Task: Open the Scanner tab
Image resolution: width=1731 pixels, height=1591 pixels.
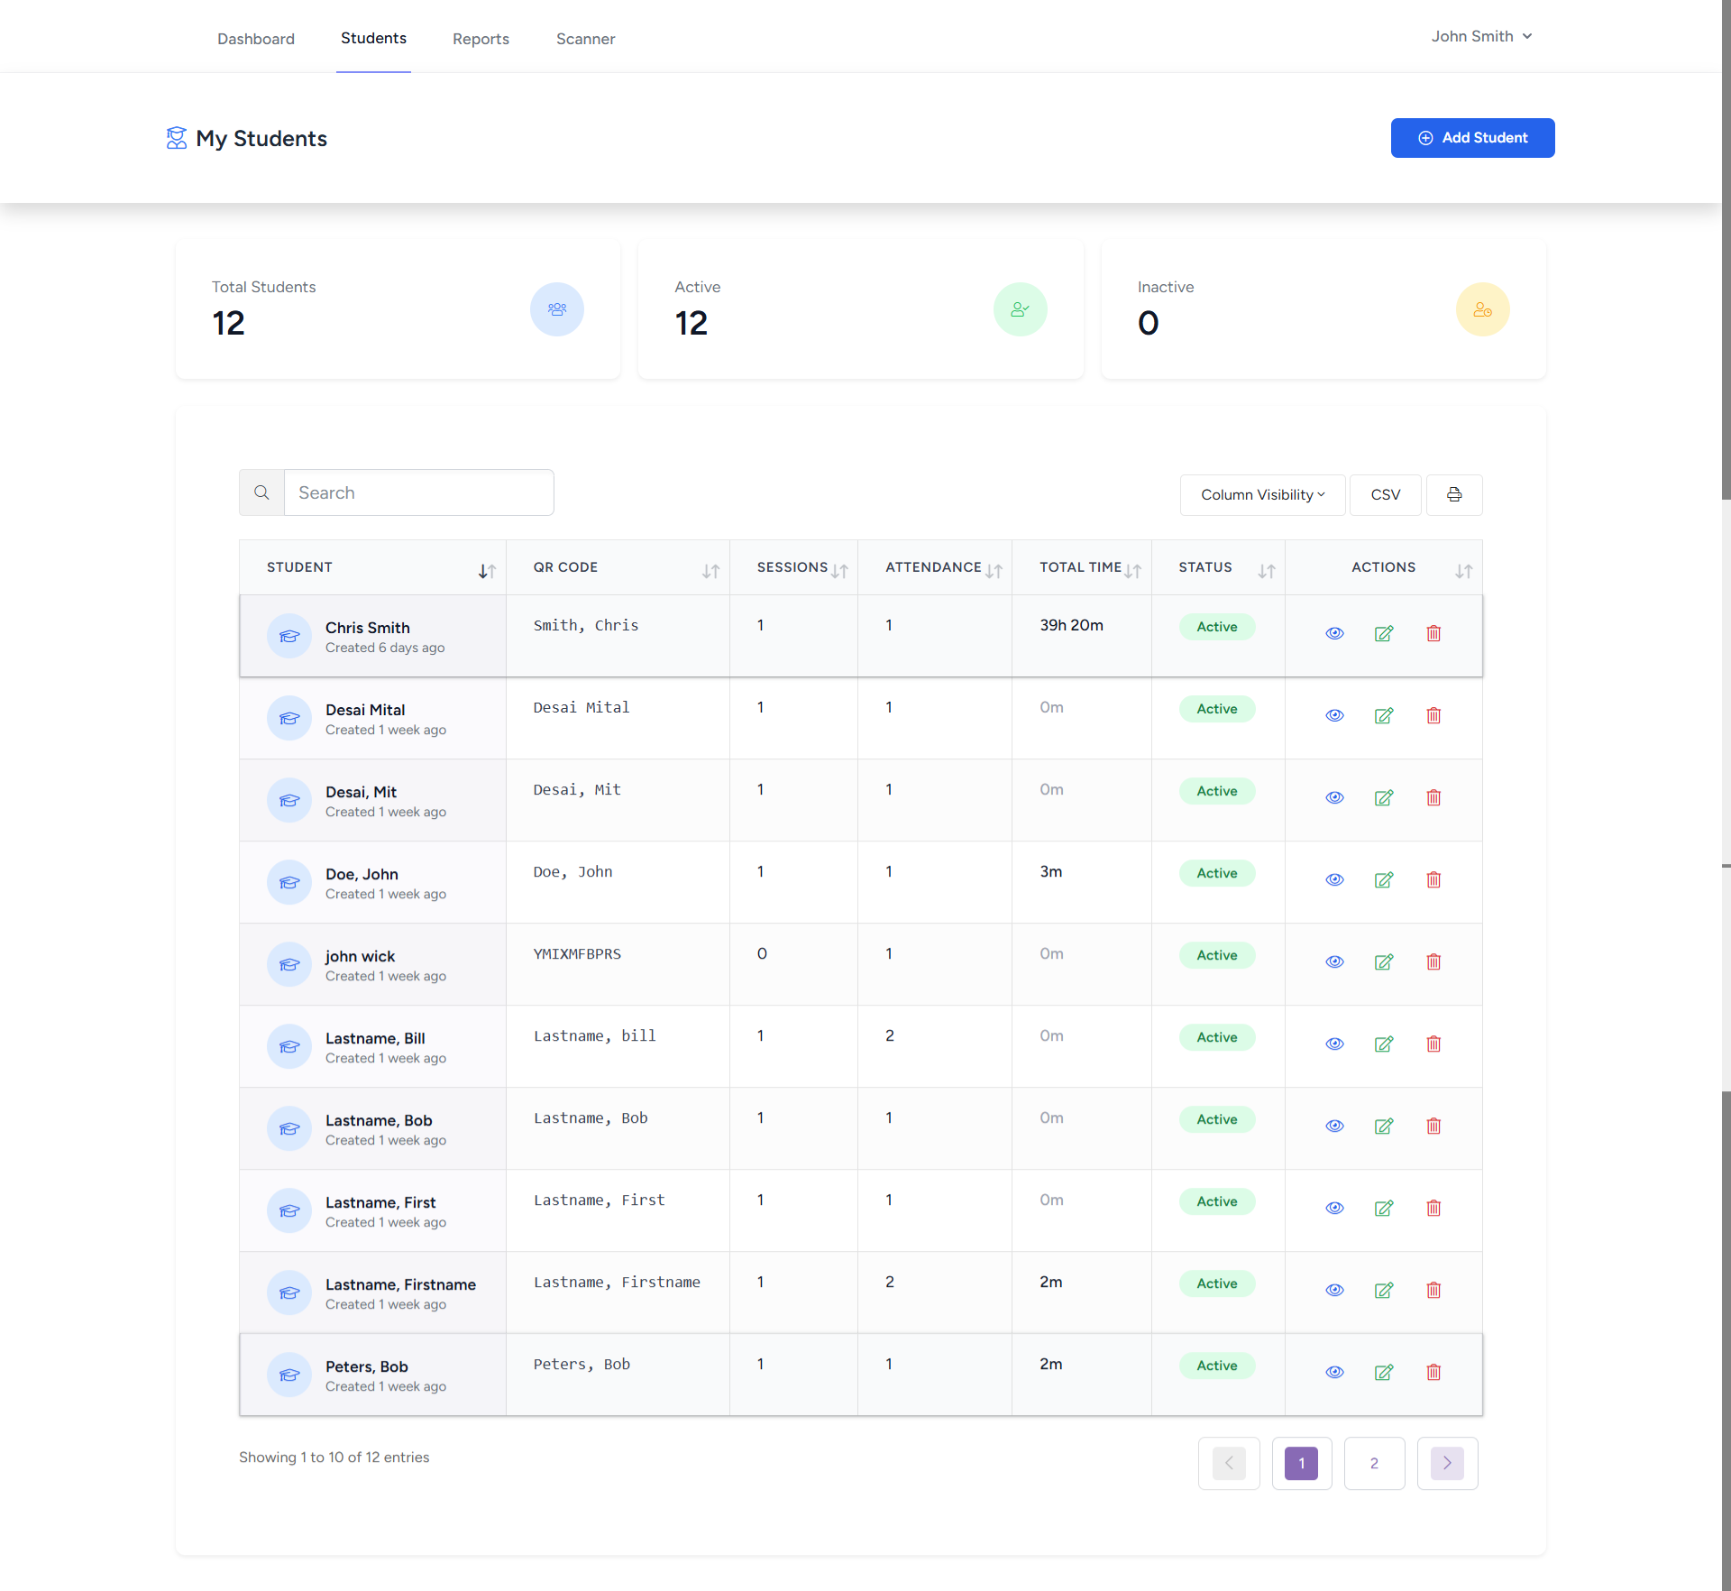Action: click(x=585, y=39)
